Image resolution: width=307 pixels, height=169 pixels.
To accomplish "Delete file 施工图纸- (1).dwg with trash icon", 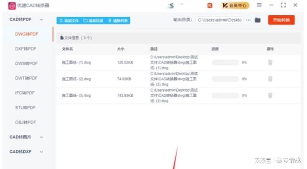I will click(270, 63).
